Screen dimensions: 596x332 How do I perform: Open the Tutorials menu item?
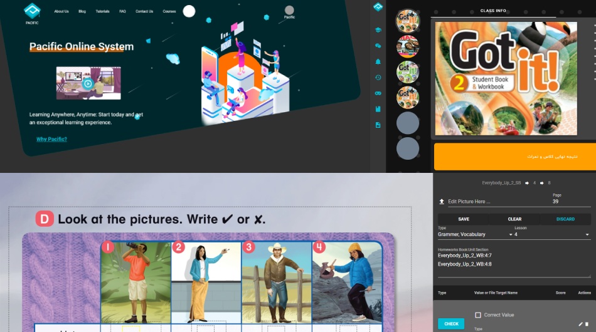pos(103,11)
